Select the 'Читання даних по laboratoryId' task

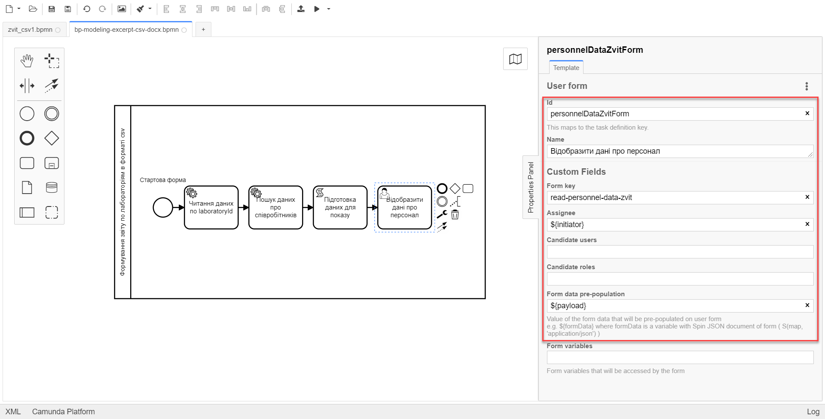(x=211, y=207)
